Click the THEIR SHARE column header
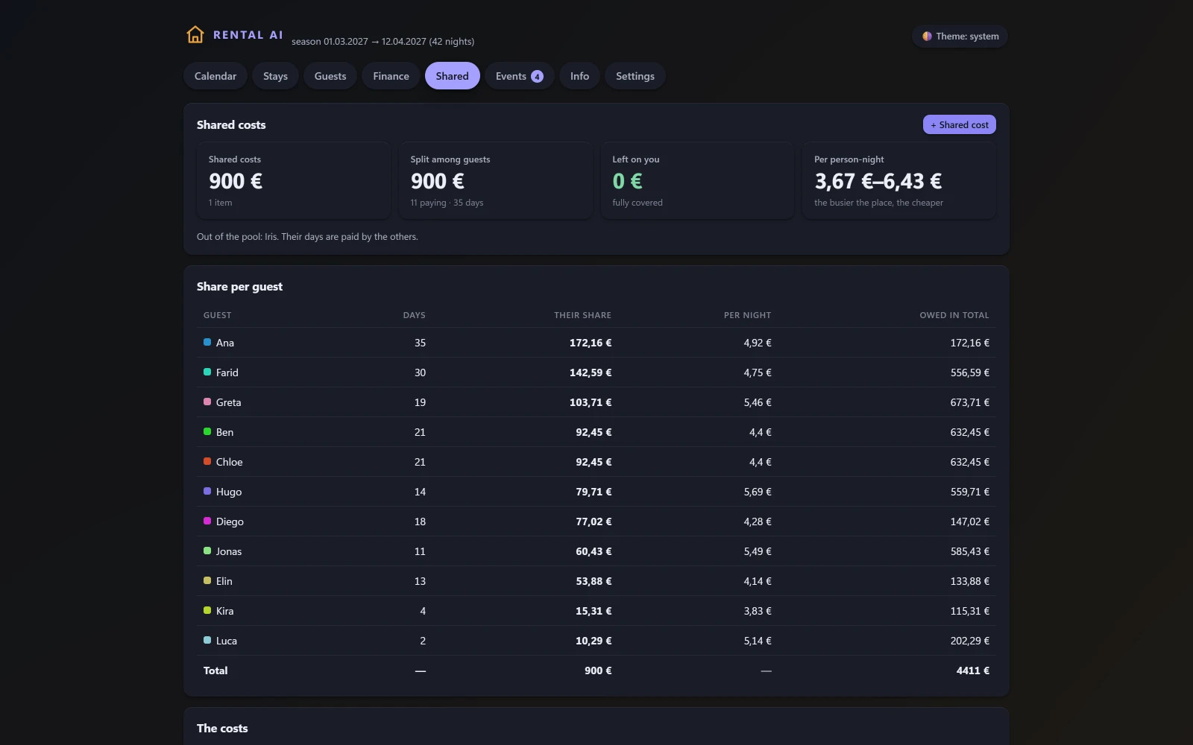 point(582,315)
